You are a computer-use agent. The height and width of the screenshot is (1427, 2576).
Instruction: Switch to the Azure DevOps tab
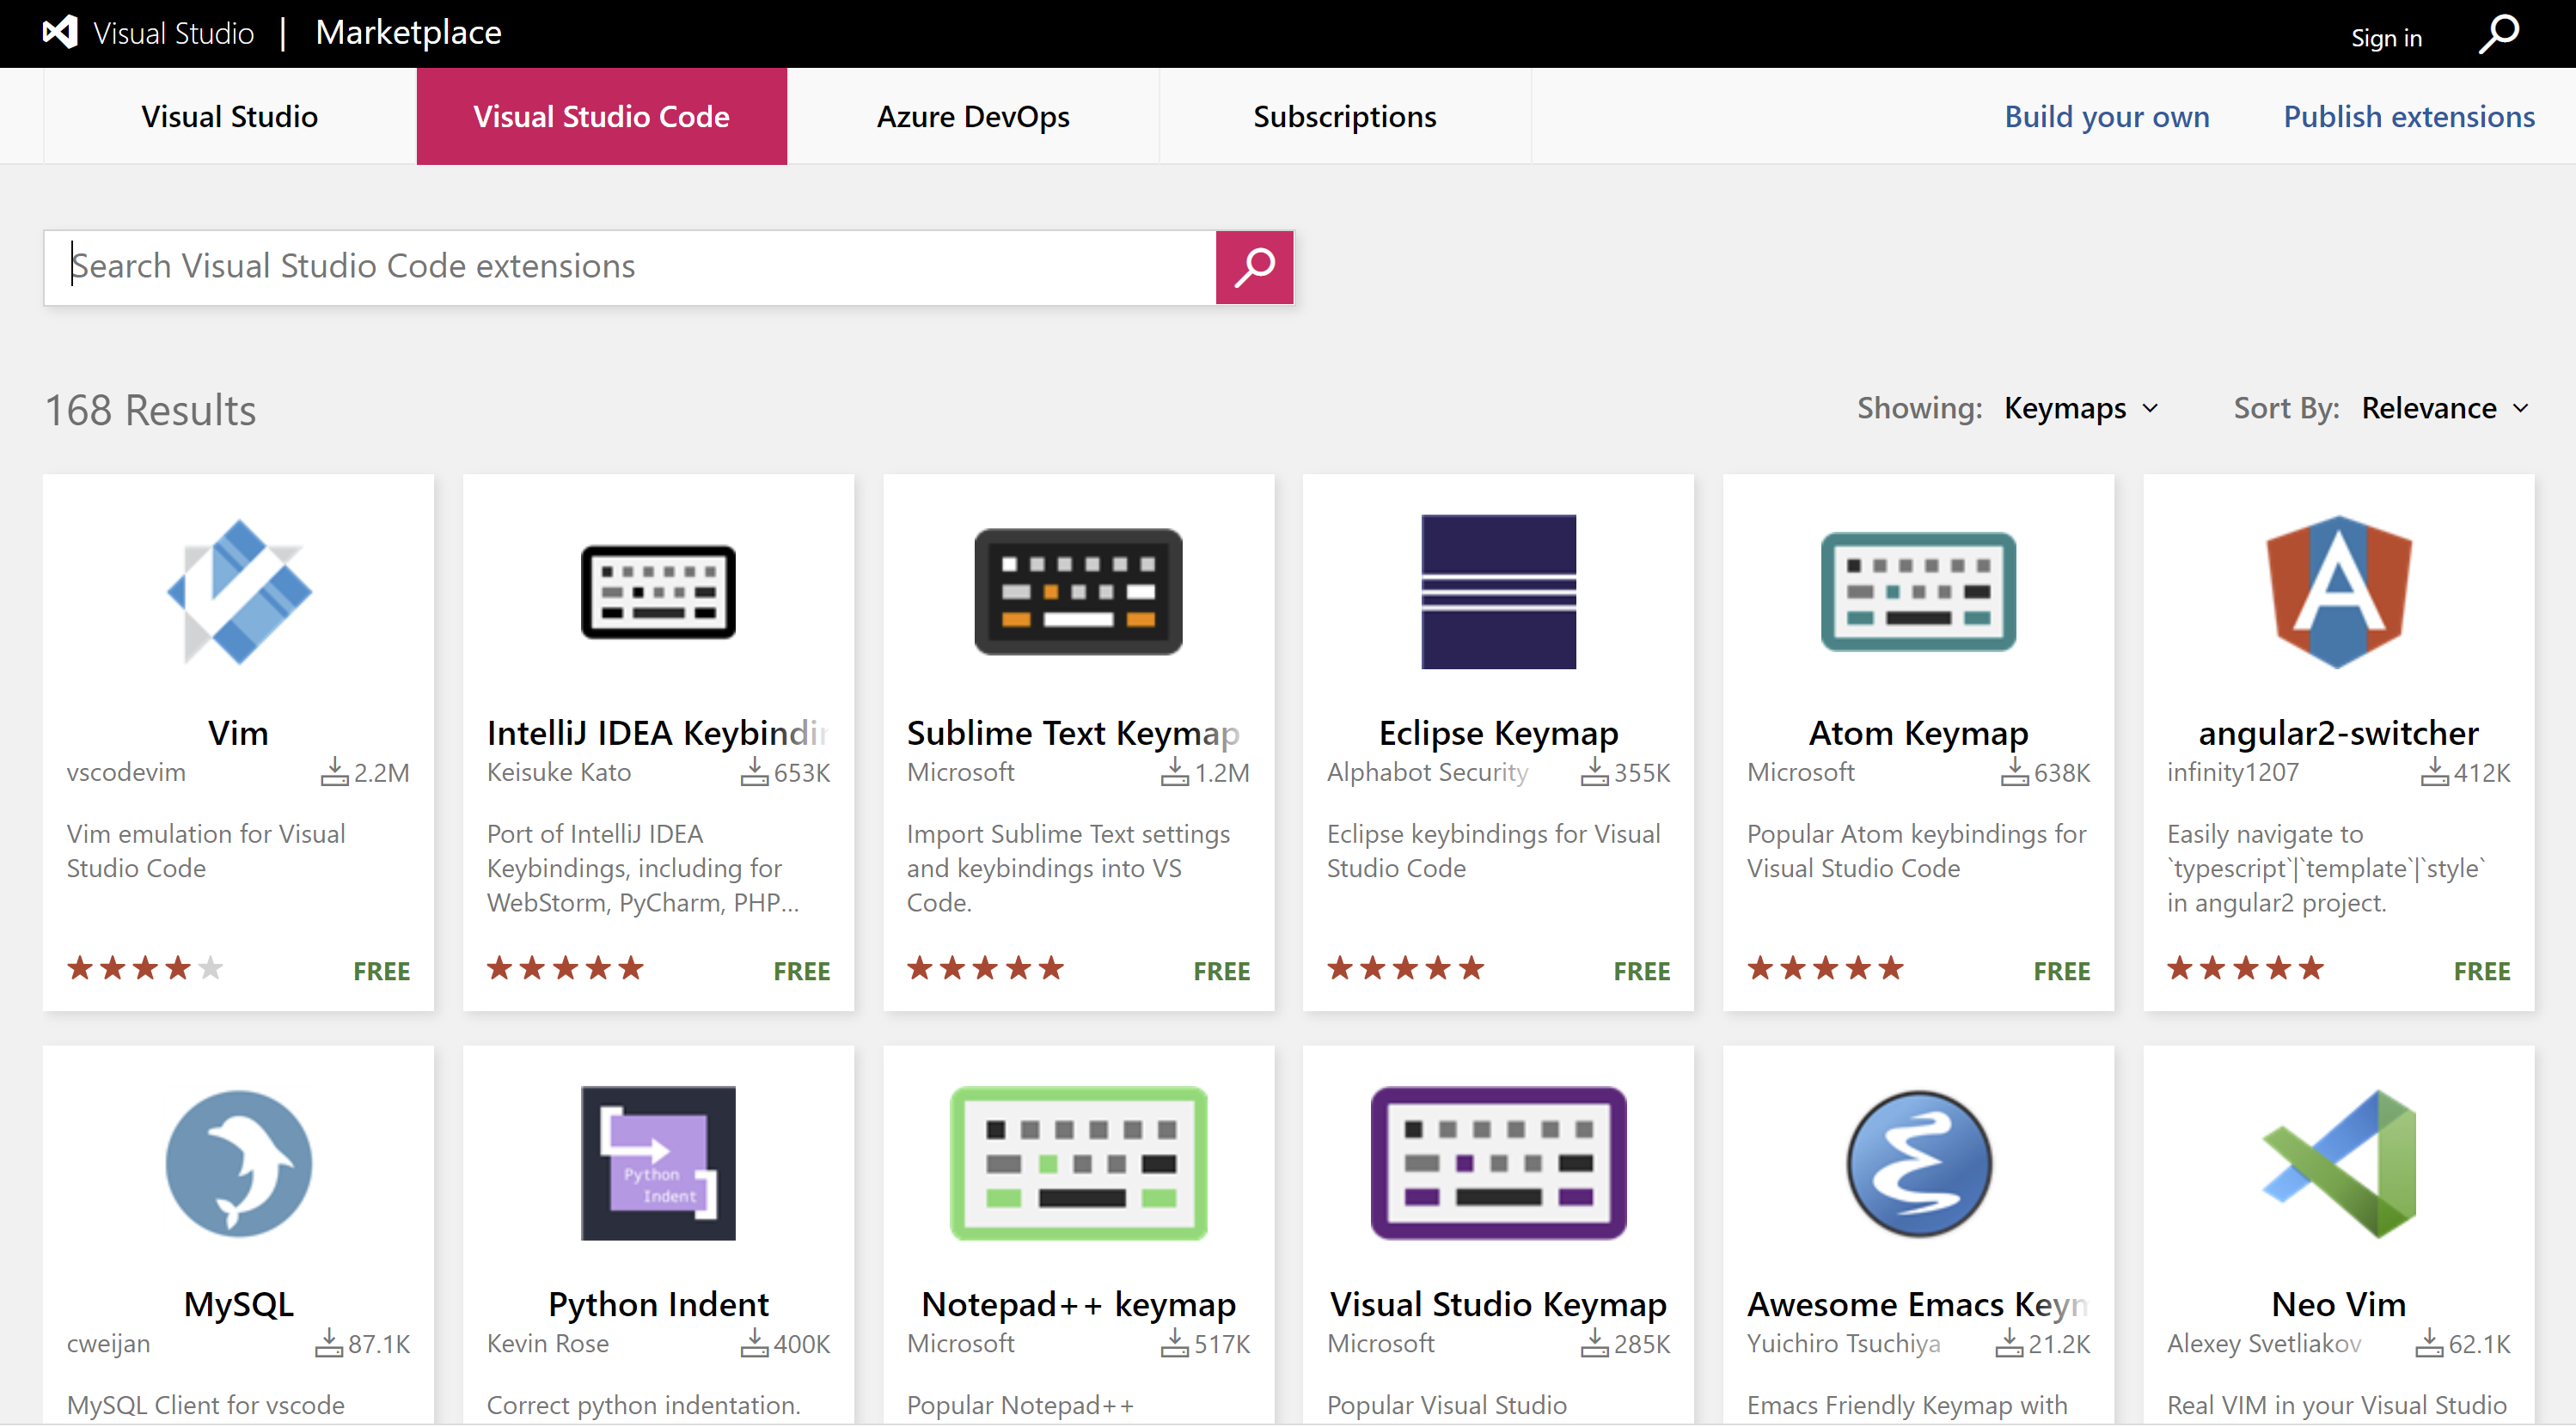[x=972, y=117]
